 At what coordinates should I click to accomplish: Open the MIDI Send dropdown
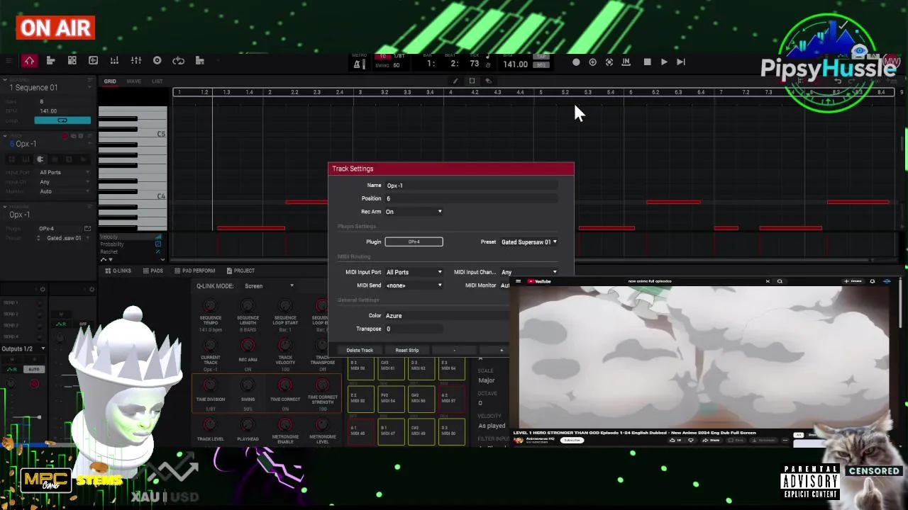point(414,285)
